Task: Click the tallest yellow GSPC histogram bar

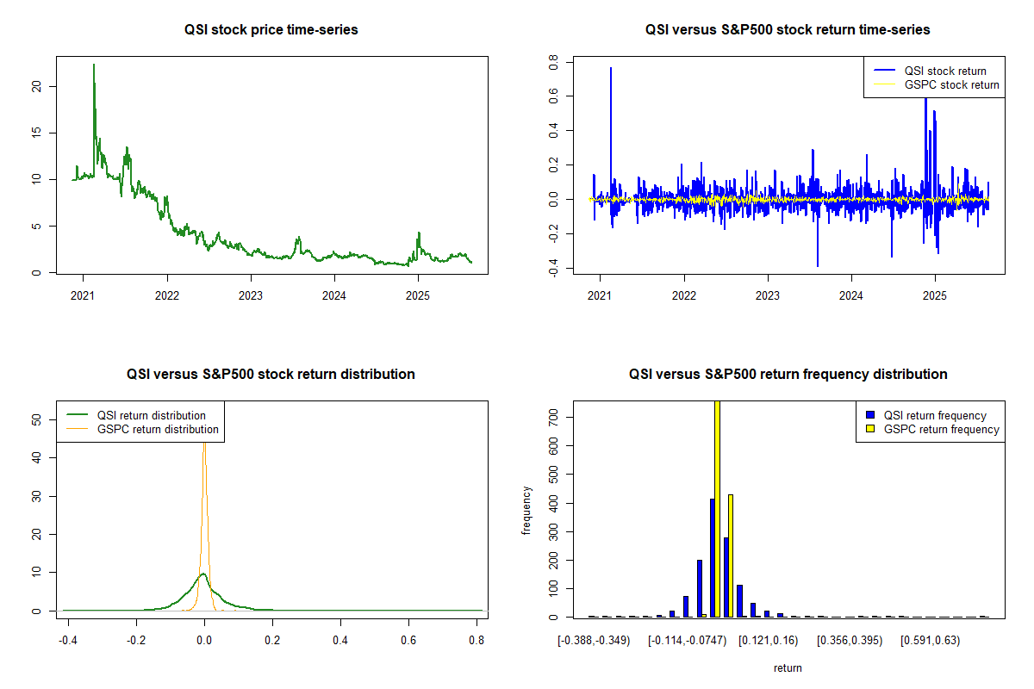Action: coord(717,508)
